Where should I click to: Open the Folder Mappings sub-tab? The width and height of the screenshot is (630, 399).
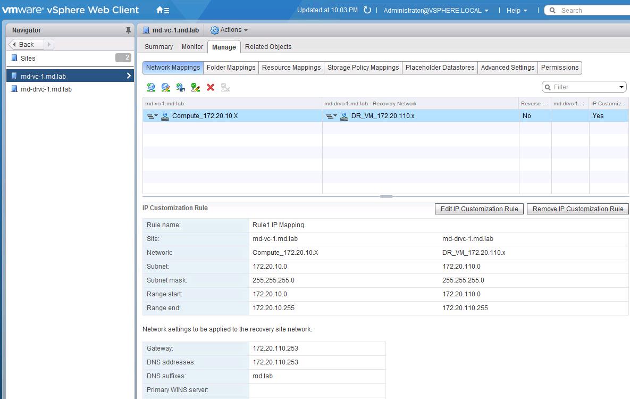tap(231, 68)
